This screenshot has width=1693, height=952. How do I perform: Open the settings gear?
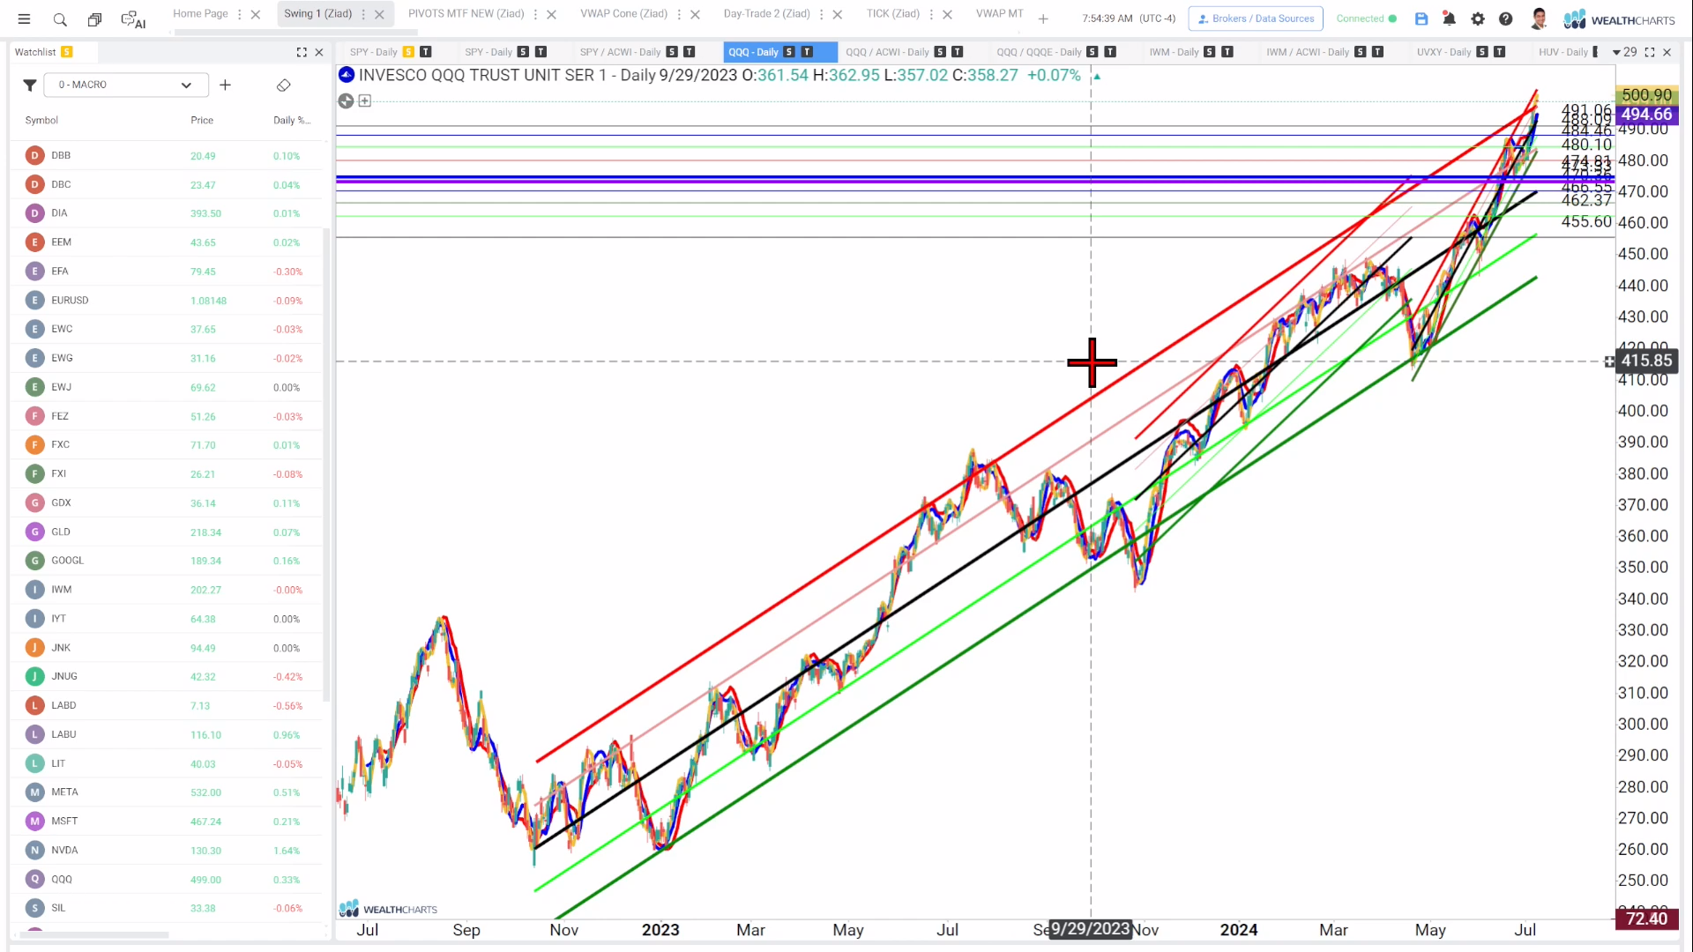pyautogui.click(x=1478, y=19)
